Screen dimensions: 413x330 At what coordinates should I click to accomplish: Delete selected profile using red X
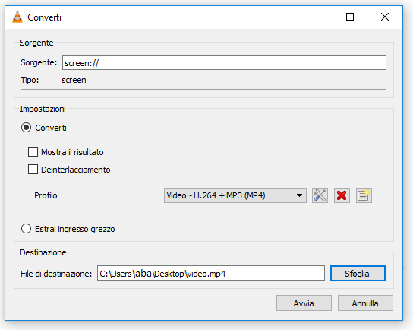pos(342,195)
